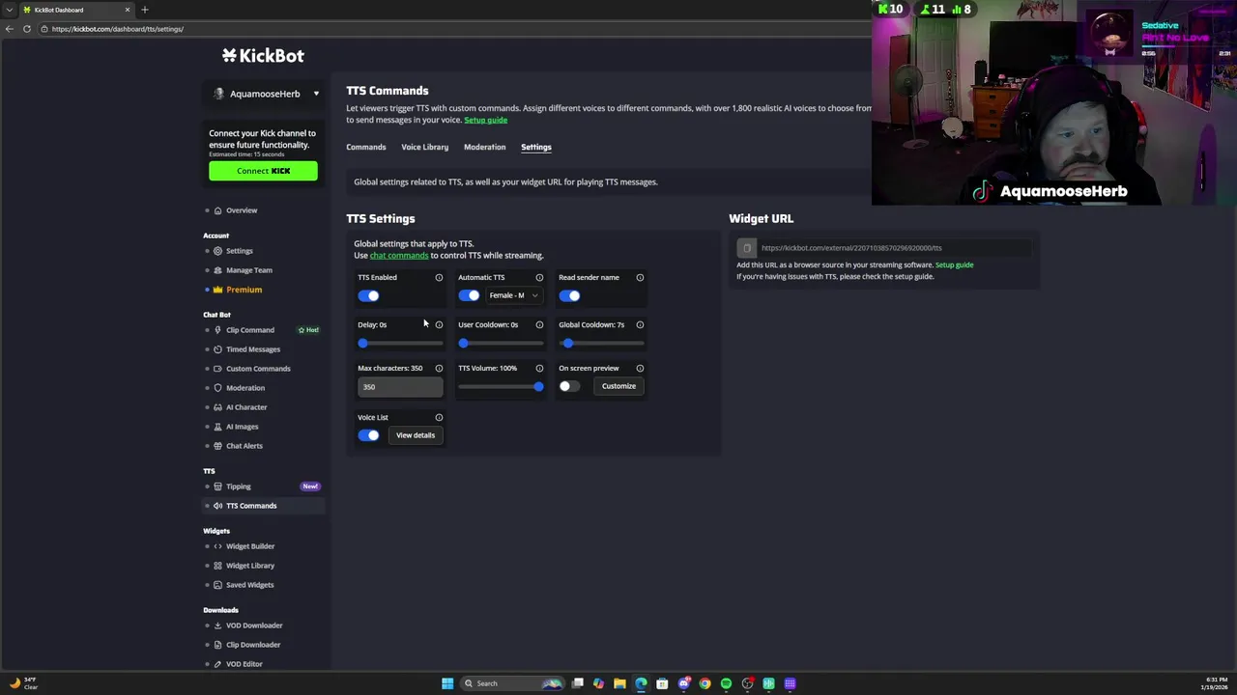Click the Connect KICK button
The width and height of the screenshot is (1237, 695).
pyautogui.click(x=263, y=171)
